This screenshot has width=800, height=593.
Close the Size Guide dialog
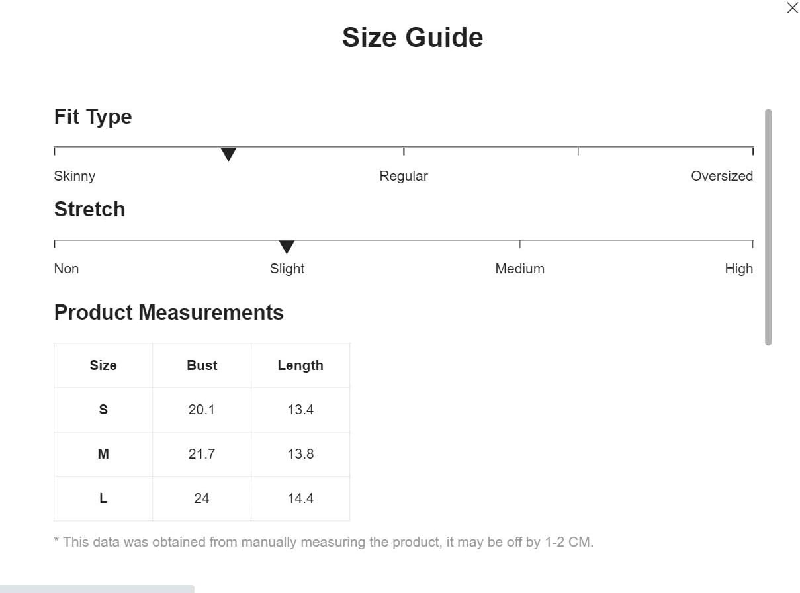tap(792, 8)
